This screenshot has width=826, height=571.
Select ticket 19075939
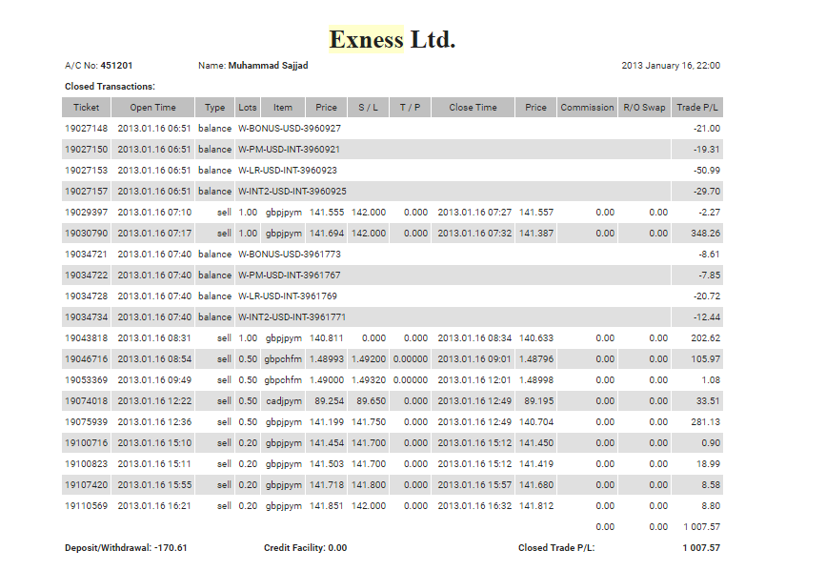tap(86, 421)
